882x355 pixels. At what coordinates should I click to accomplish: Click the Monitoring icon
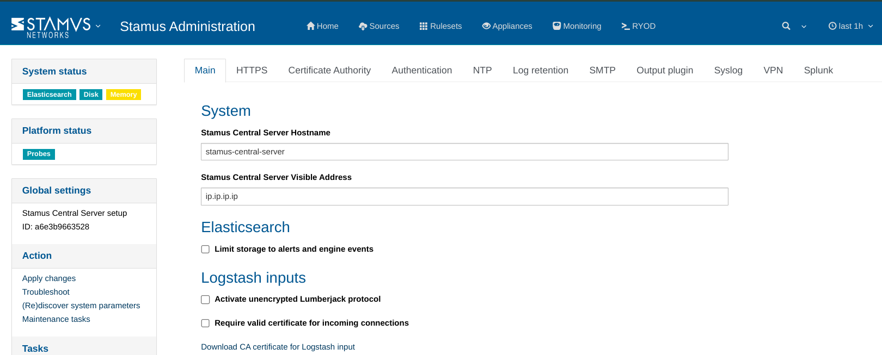click(x=557, y=26)
